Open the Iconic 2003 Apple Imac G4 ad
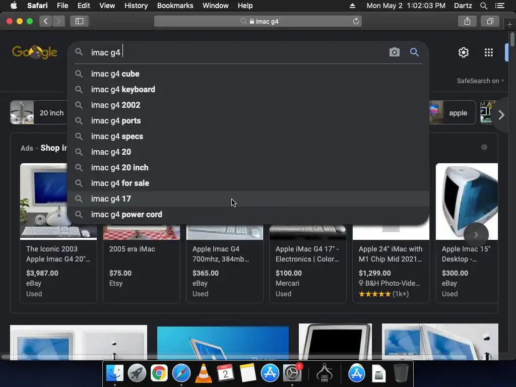 tap(58, 254)
